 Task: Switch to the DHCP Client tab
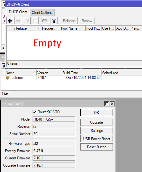coord(18,12)
